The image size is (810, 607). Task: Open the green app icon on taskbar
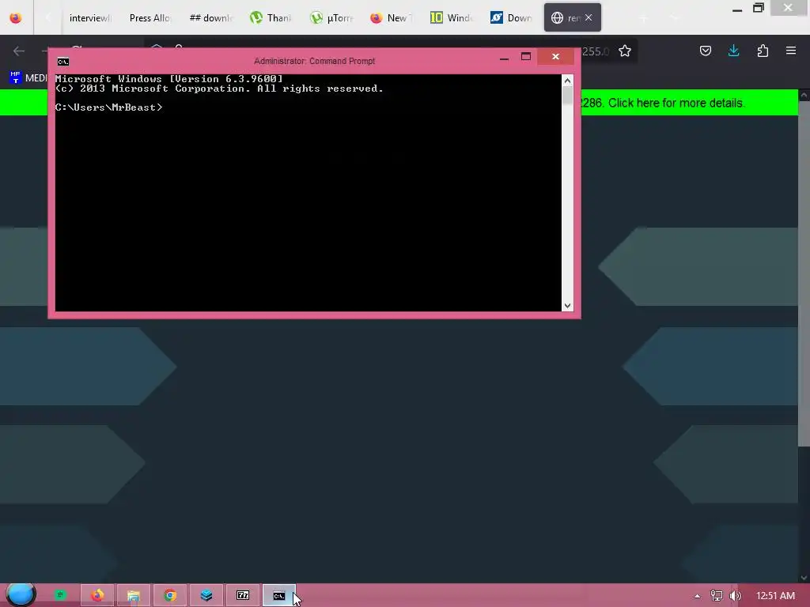[x=60, y=595]
